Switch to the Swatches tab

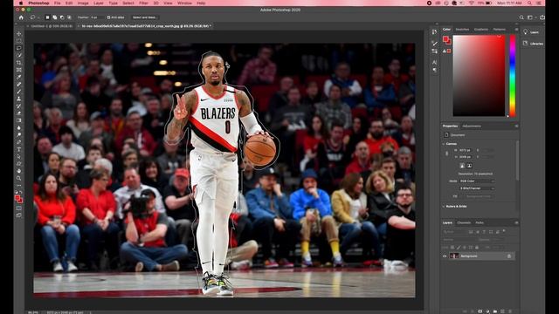coord(462,29)
